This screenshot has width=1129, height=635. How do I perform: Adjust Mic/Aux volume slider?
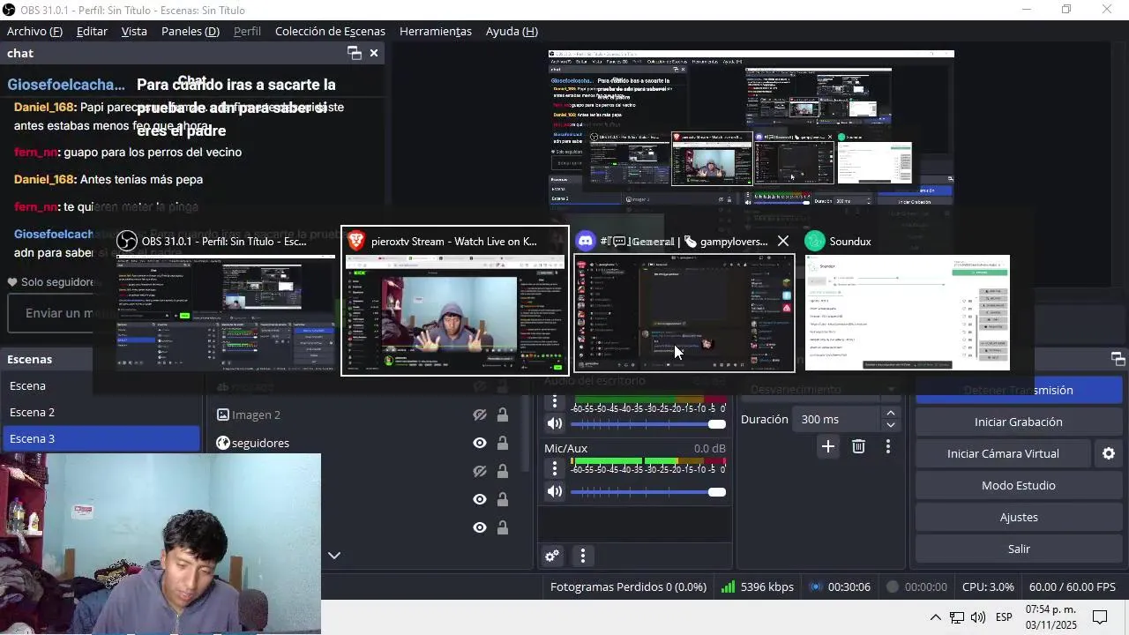point(648,492)
